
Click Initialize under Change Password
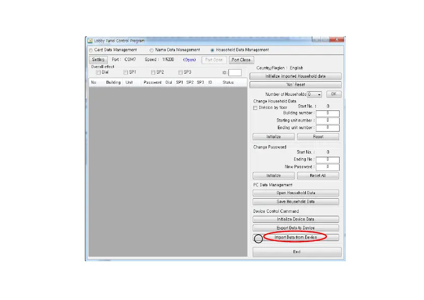(273, 175)
